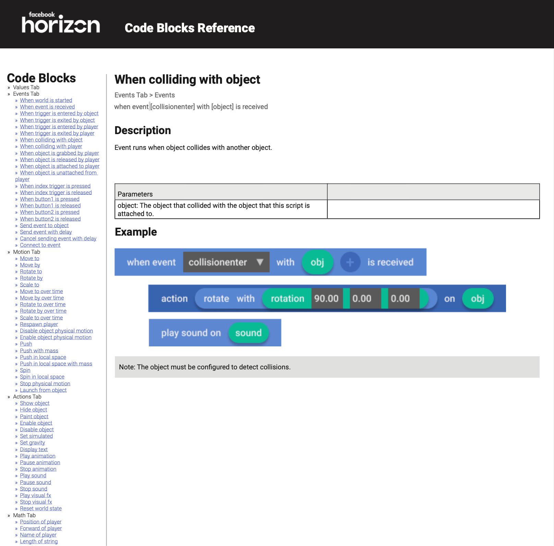Click the green obj pill after 'with'
554x546 pixels.
[317, 262]
